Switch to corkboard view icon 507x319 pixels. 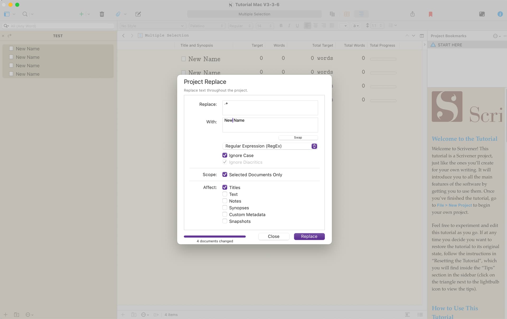pos(347,14)
